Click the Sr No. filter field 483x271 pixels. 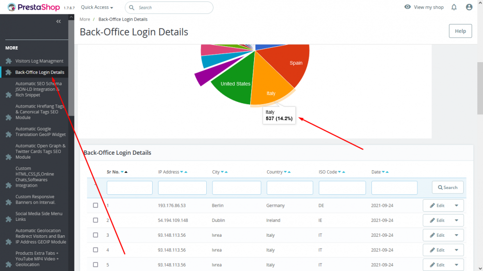(x=129, y=188)
